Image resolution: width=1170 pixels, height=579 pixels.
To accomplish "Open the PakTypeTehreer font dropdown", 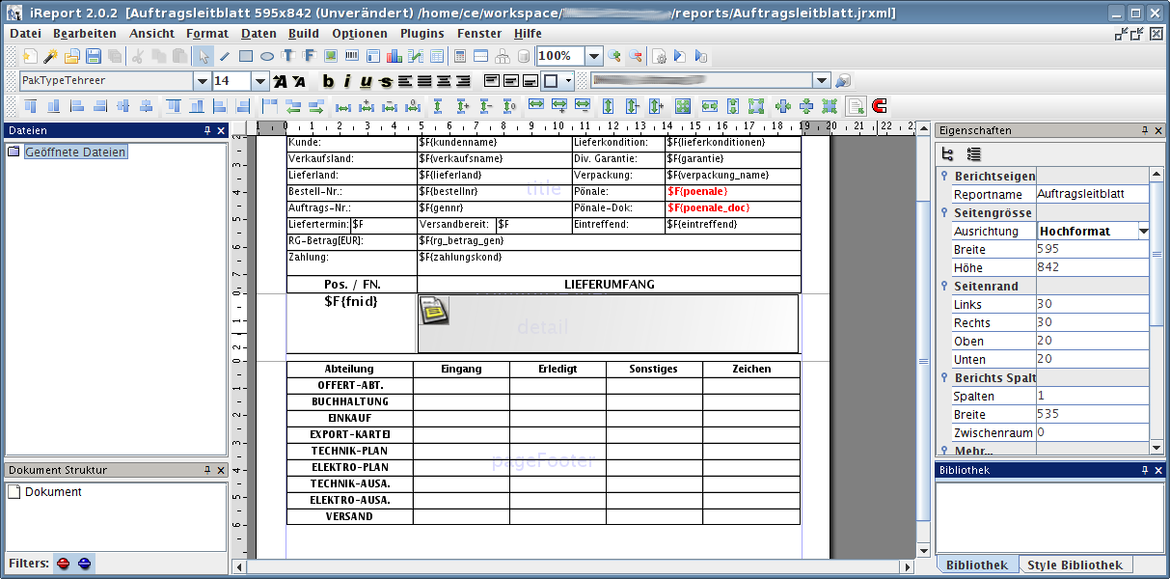I will click(202, 81).
